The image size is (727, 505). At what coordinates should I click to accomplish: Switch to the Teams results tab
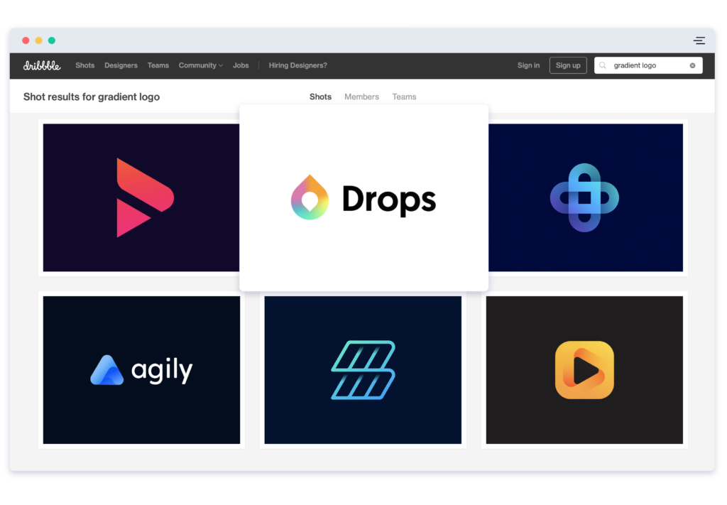tap(404, 97)
